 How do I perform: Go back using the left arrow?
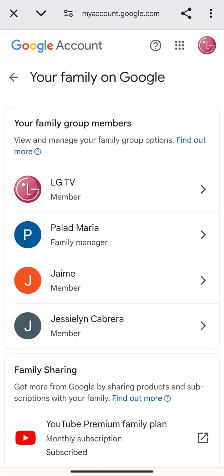click(x=14, y=77)
